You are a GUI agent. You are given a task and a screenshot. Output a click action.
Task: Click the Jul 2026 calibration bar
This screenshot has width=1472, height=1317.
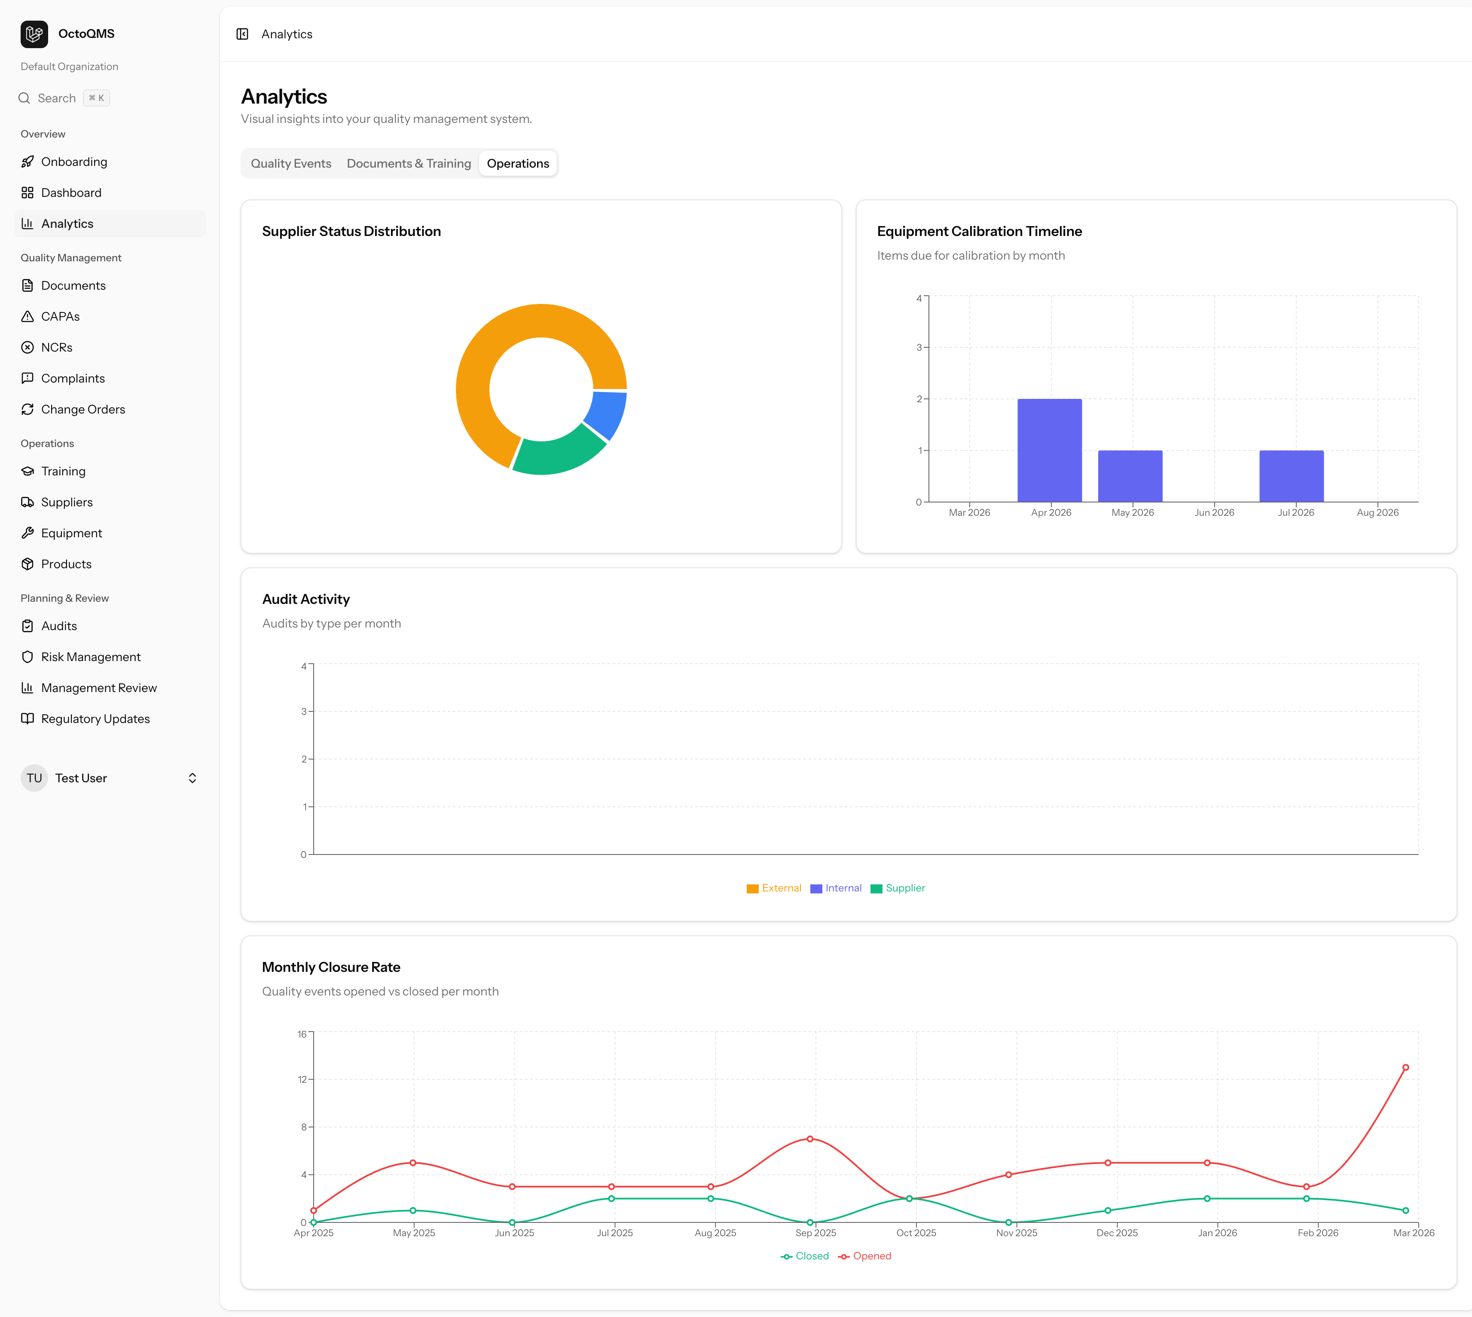1291,476
